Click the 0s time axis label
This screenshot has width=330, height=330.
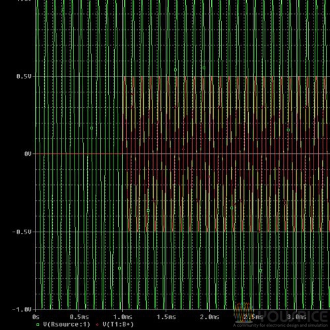[x=36, y=317]
